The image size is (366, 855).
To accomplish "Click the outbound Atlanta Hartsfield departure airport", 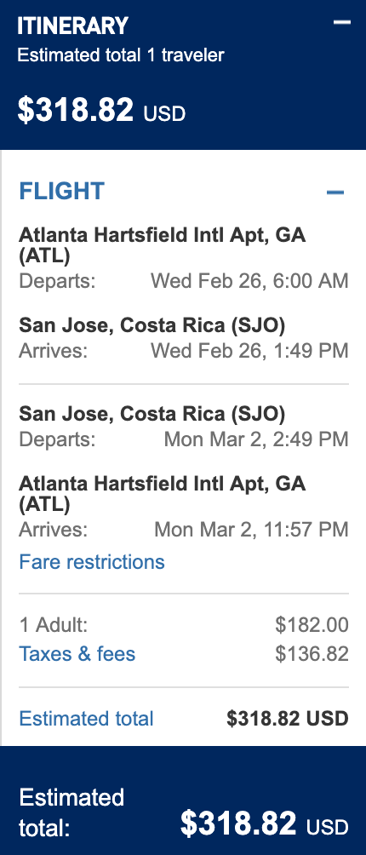I will click(163, 245).
